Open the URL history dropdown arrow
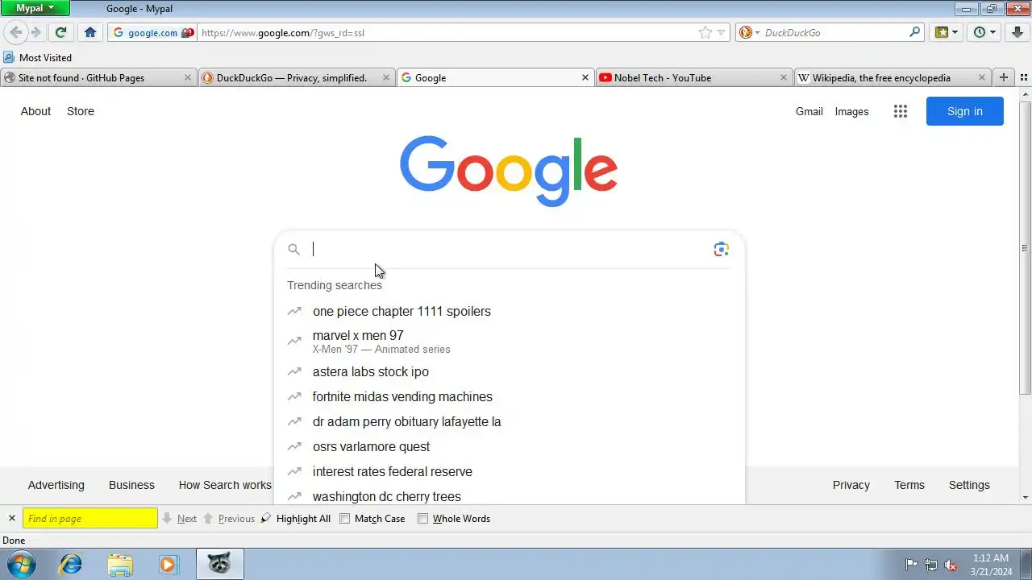The height and width of the screenshot is (580, 1032). pyautogui.click(x=722, y=32)
